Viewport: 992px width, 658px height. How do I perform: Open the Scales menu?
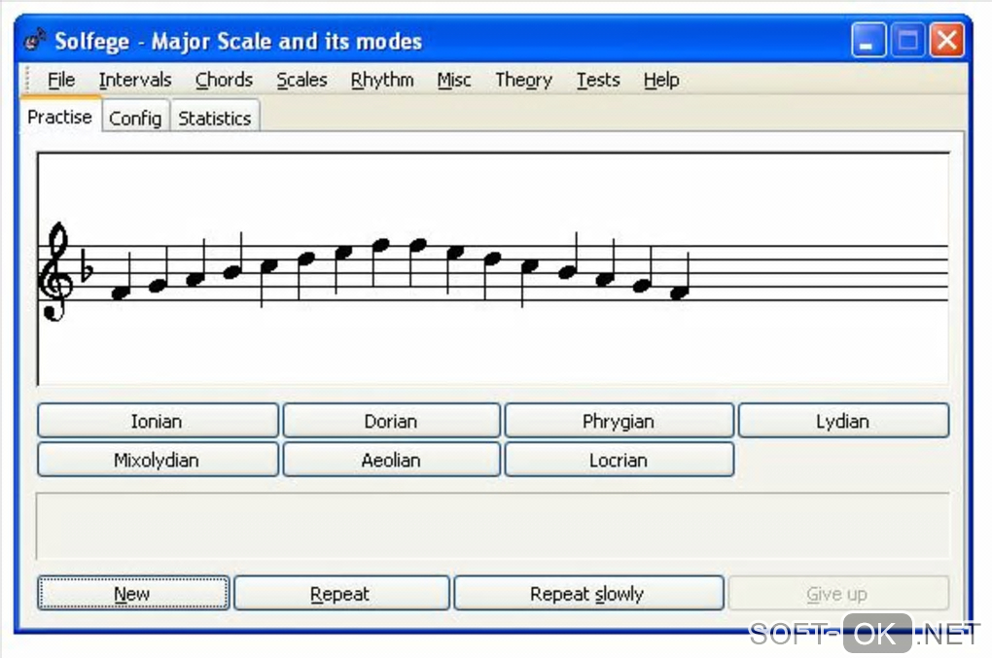point(301,81)
